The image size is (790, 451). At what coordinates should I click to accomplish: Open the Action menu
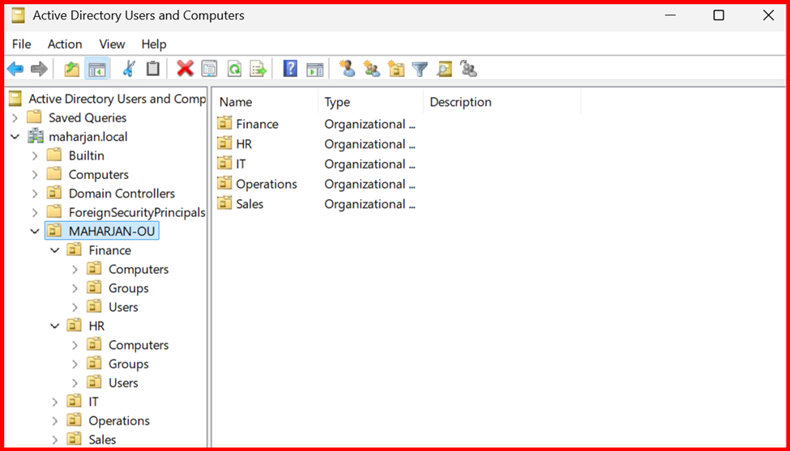pos(65,44)
